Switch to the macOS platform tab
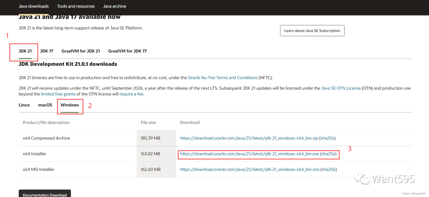Screen dimensions: 429x197 [x=45, y=105]
